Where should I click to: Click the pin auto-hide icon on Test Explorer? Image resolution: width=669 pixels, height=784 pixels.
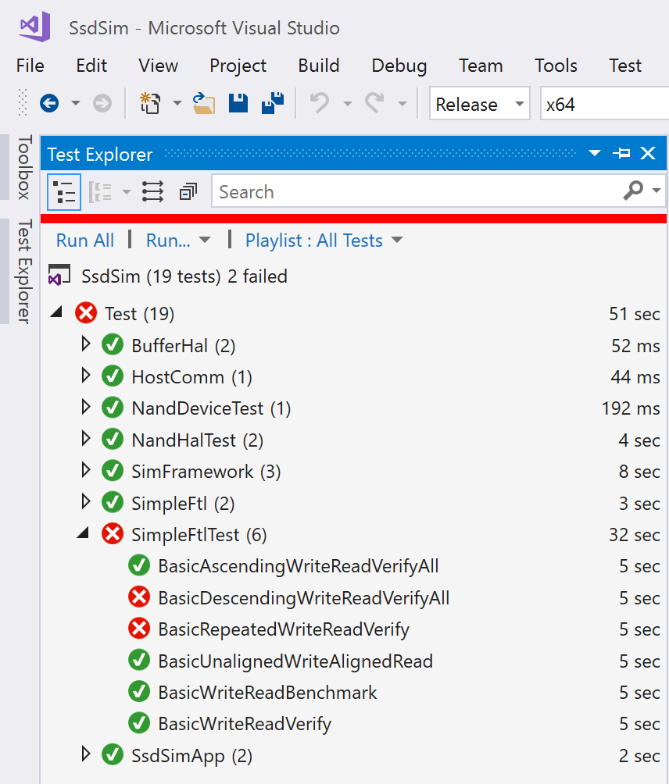(621, 153)
